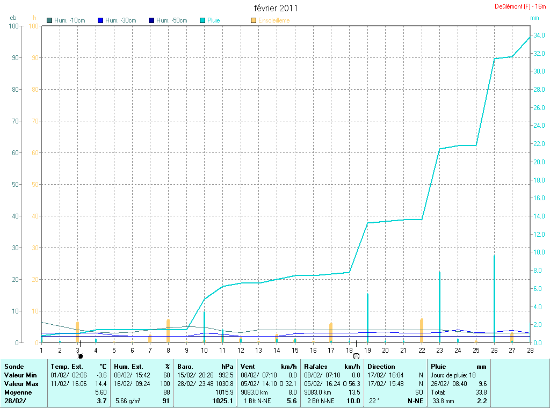Select the Pluie legend label
The image size is (550, 408).
tap(214, 20)
